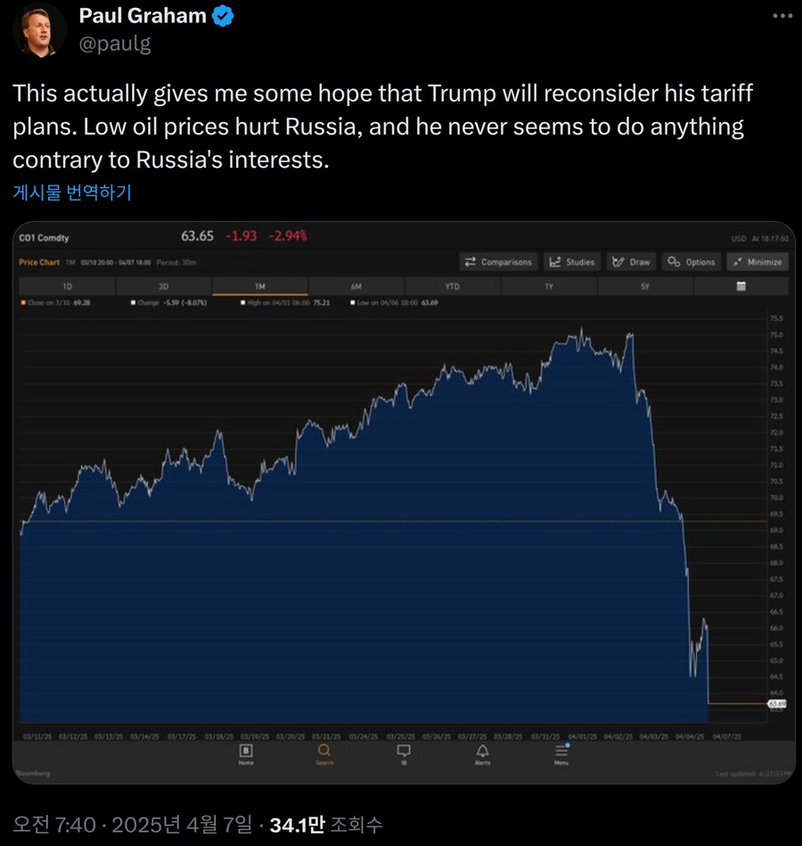Open the Studies button
The image size is (802, 846).
(572, 262)
